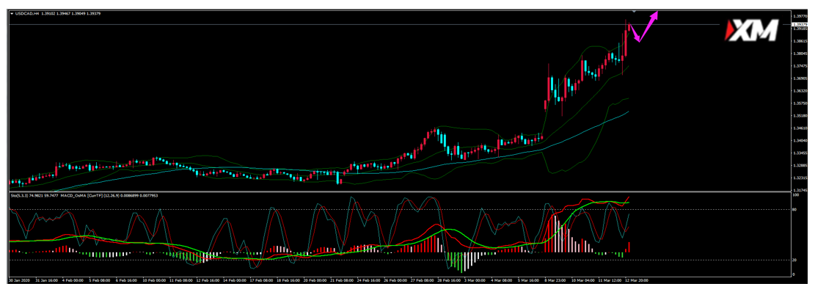Click the 80 level on stochastic scale
The height and width of the screenshot is (292, 815).
pos(794,209)
